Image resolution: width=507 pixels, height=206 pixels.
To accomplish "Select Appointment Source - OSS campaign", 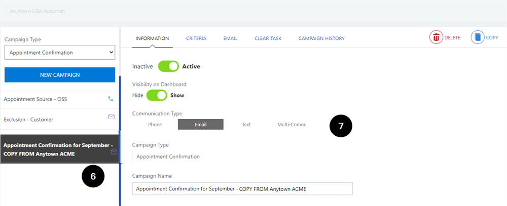I will pos(60,99).
